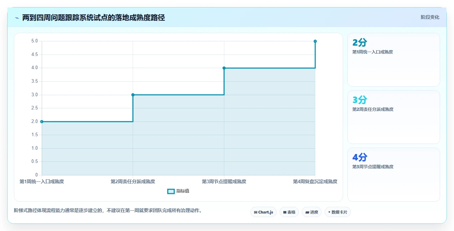Screen dimensions: 454x231
Task: Click the 第3周节点提醒成熟度 axis label
Action: click(224, 181)
